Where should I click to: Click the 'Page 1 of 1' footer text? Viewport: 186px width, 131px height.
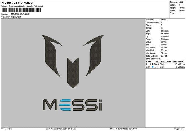pyautogui.click(x=179, y=129)
